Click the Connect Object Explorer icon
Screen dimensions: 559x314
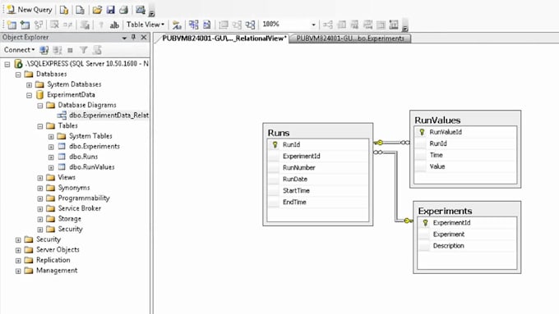click(44, 50)
